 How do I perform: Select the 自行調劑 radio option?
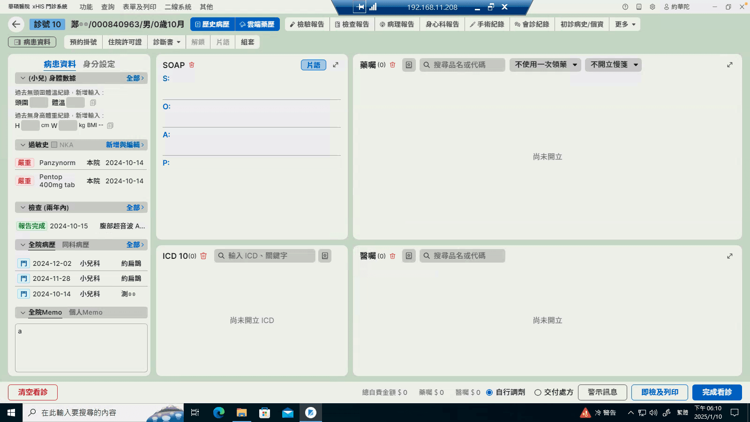489,392
